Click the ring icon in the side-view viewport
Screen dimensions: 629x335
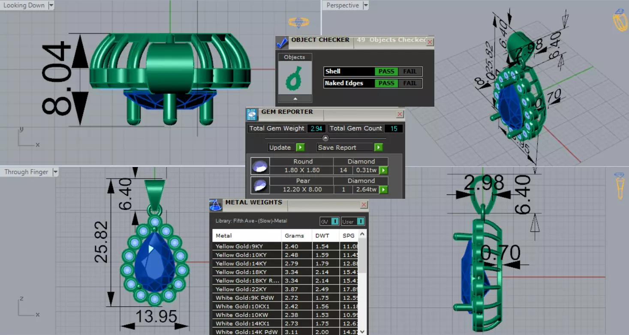[620, 185]
